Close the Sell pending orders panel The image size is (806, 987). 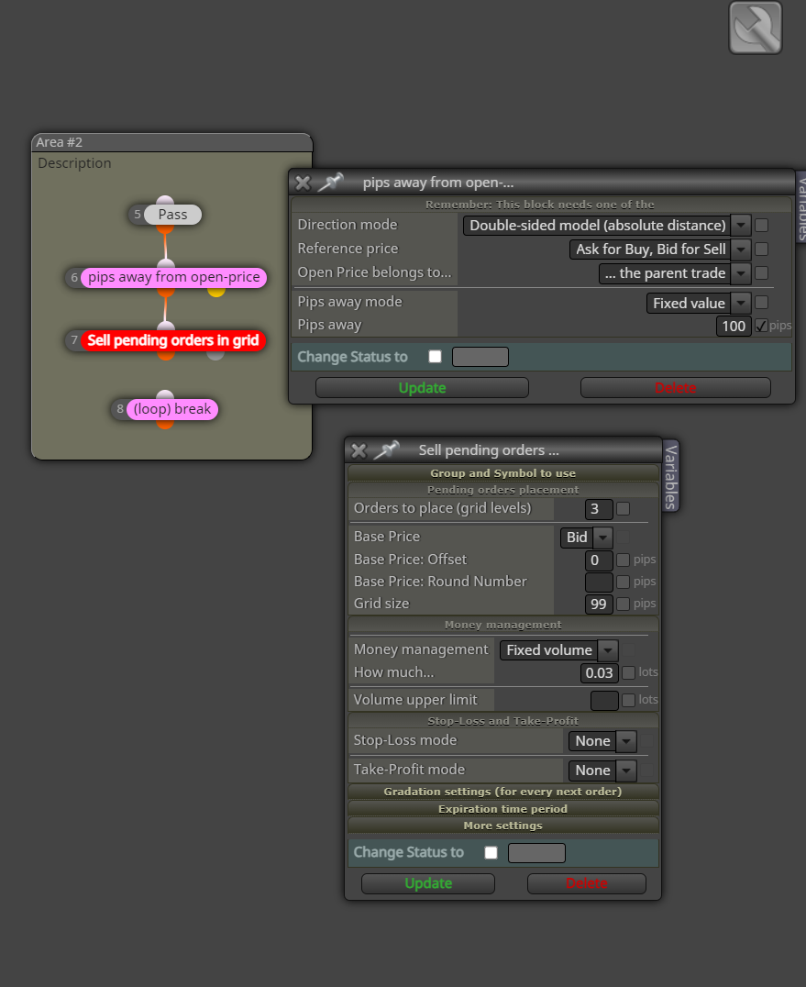click(359, 450)
